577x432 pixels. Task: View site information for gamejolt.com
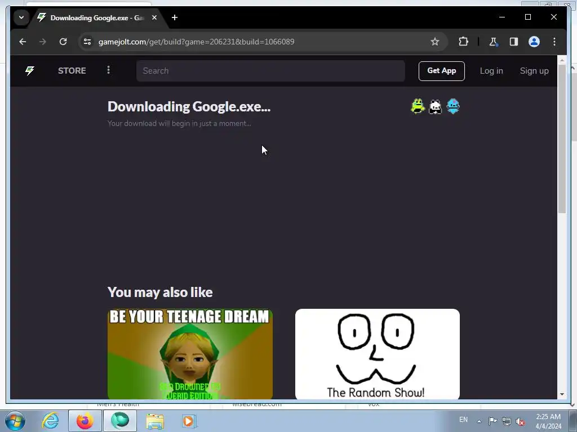[x=87, y=42]
